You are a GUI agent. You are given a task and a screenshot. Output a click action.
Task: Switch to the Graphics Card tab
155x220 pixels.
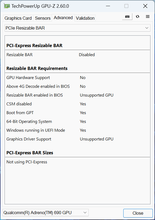(x=18, y=18)
